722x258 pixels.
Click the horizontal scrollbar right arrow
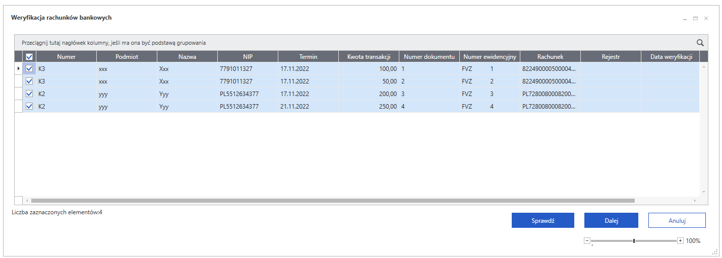tap(695, 201)
